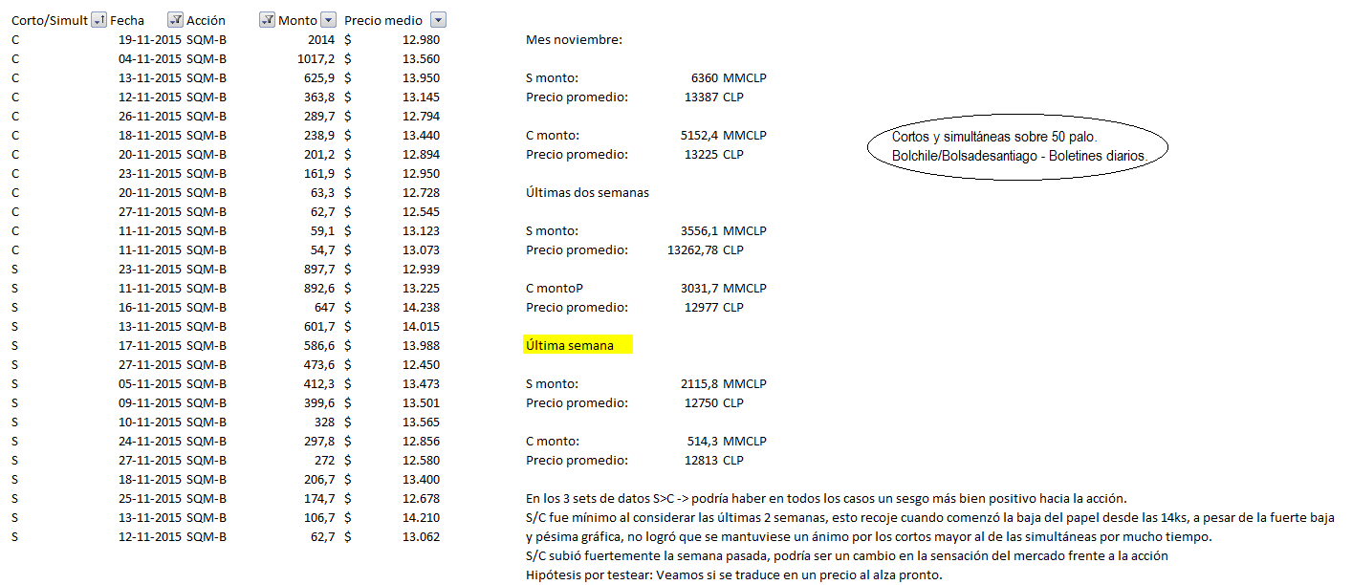Viewport: 1352px width, 585px height.
Task: Click the summary value 12977
Action: (701, 307)
